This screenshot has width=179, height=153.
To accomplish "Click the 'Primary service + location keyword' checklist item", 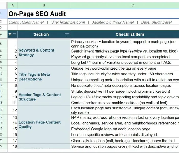I will (x=125, y=44).
